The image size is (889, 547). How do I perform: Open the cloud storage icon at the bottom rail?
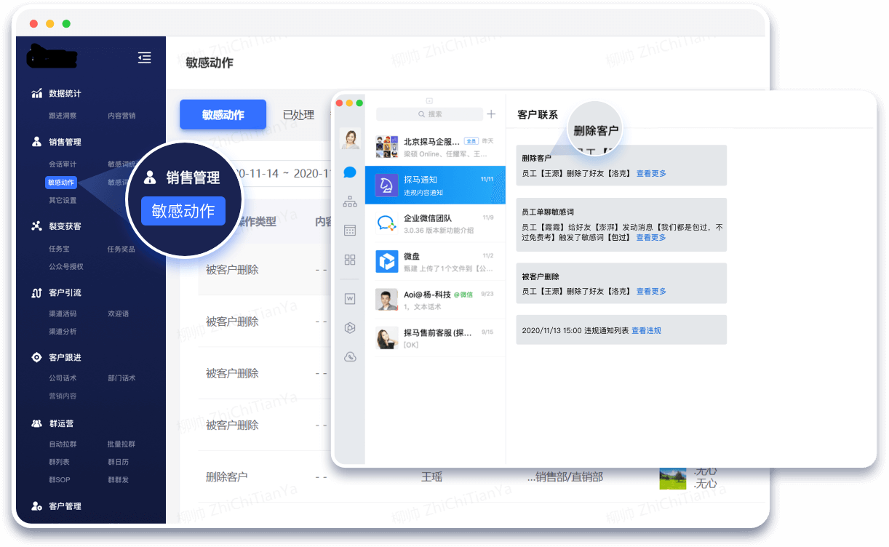click(x=349, y=356)
